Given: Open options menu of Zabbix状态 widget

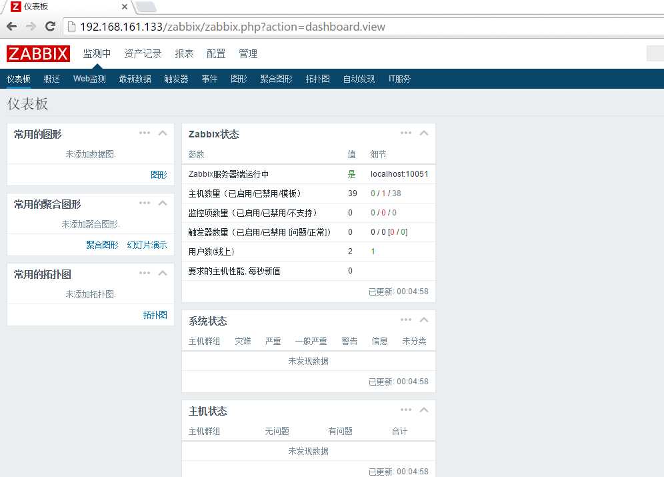Looking at the screenshot, I should (406, 133).
